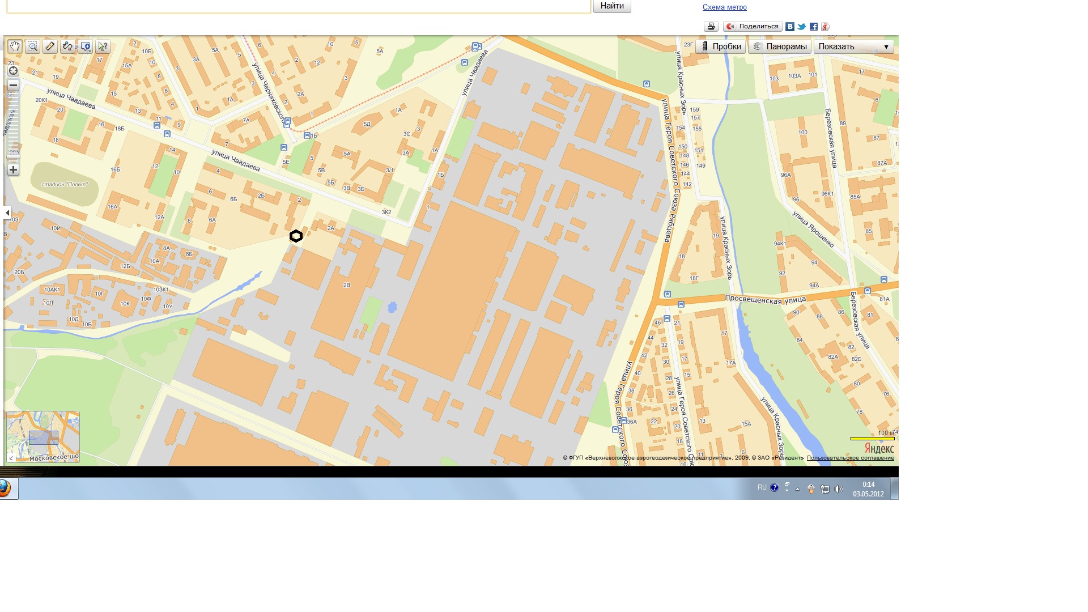Activate the ruler distance tool
The height and width of the screenshot is (612, 1088).
(x=50, y=46)
